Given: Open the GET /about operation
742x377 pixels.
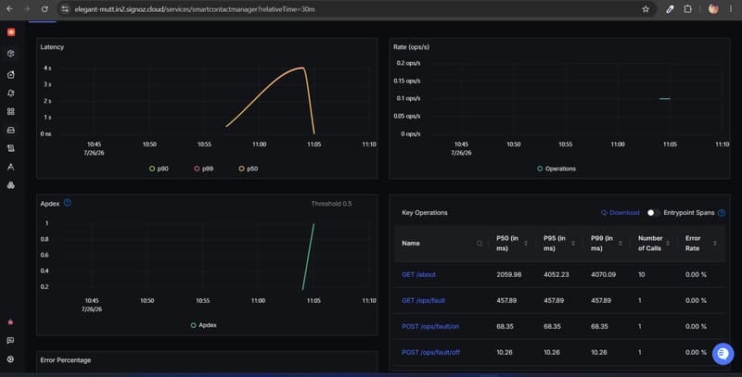Looking at the screenshot, I should pos(419,274).
